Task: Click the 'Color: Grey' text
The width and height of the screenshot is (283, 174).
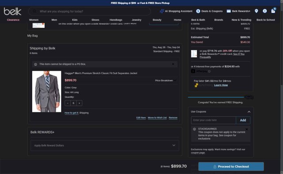Action: pos(71,88)
